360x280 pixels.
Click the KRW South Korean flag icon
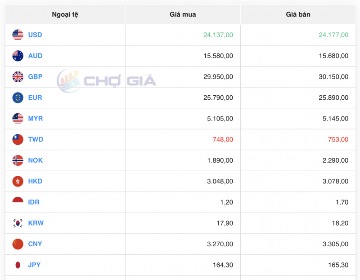[x=17, y=223]
